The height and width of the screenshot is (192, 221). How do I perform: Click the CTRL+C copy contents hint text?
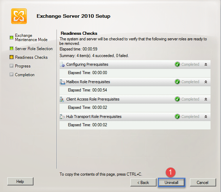click(101, 174)
